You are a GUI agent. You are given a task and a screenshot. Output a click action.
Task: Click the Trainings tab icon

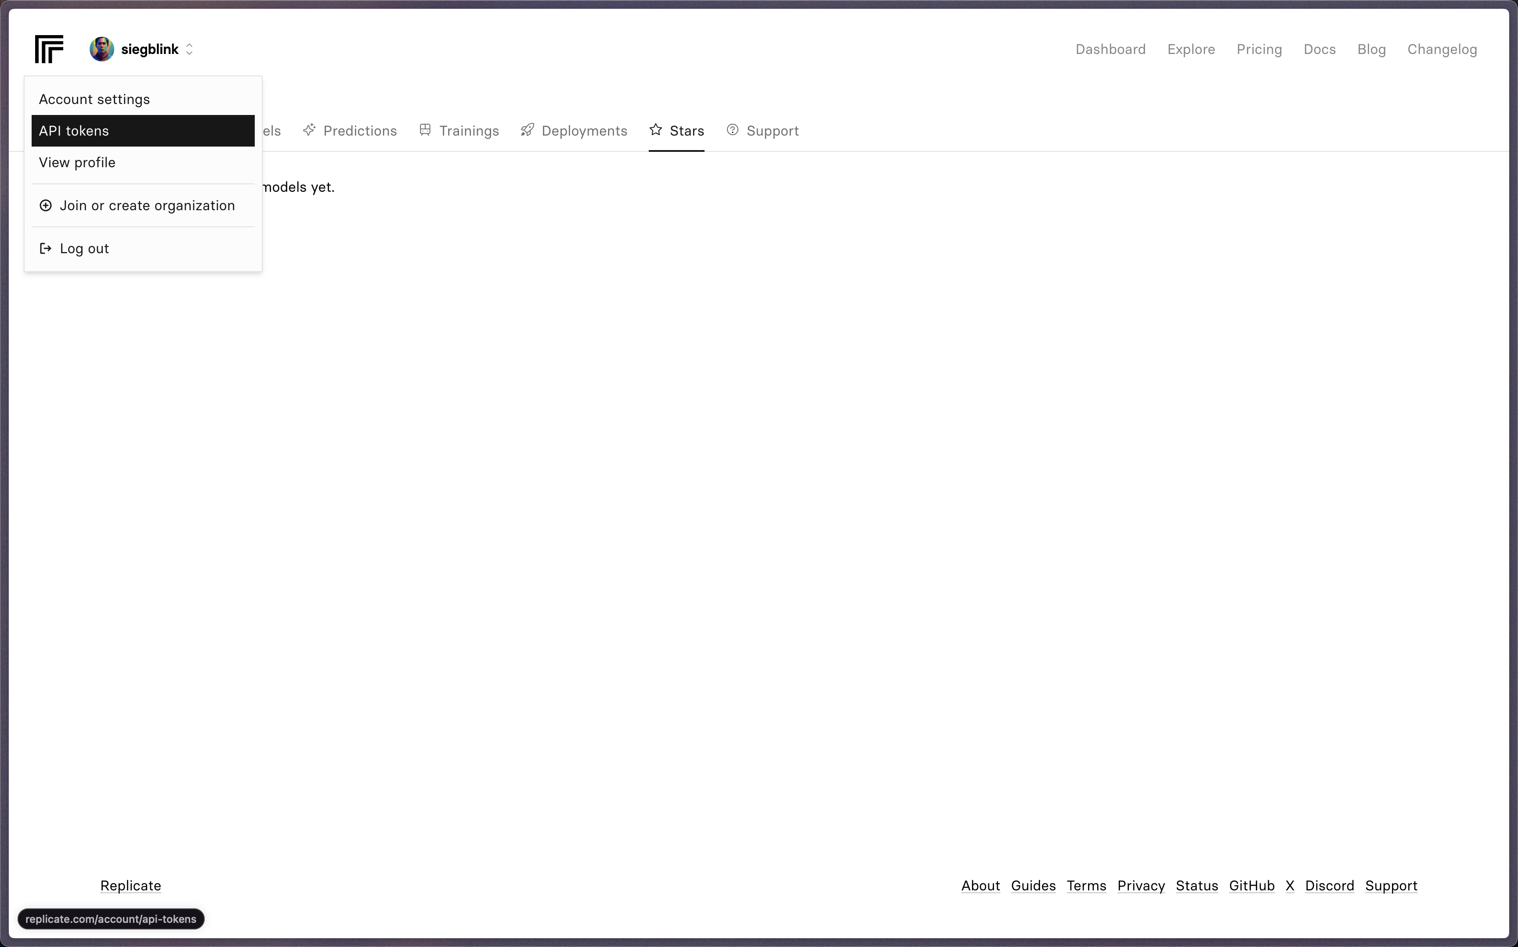tap(425, 129)
